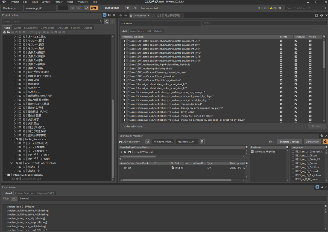This screenshot has height=232, width=328.
Task: Click the Wwise logo icon
Action: 4,2
